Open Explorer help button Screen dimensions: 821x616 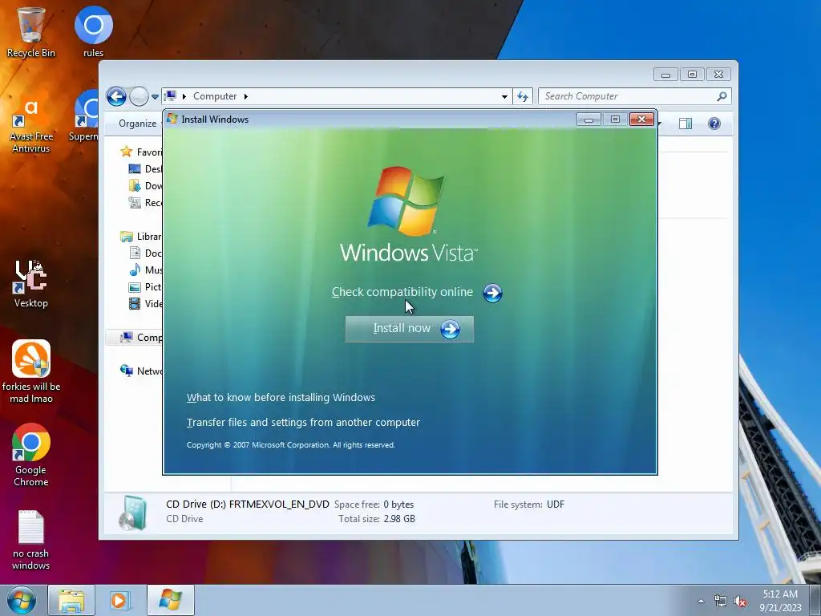tap(714, 124)
